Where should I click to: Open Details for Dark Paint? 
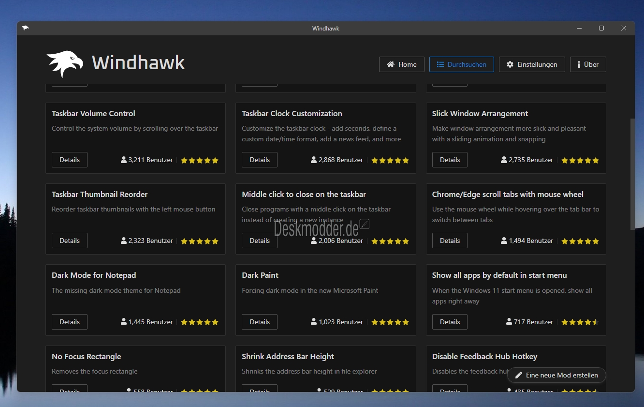[x=260, y=322]
